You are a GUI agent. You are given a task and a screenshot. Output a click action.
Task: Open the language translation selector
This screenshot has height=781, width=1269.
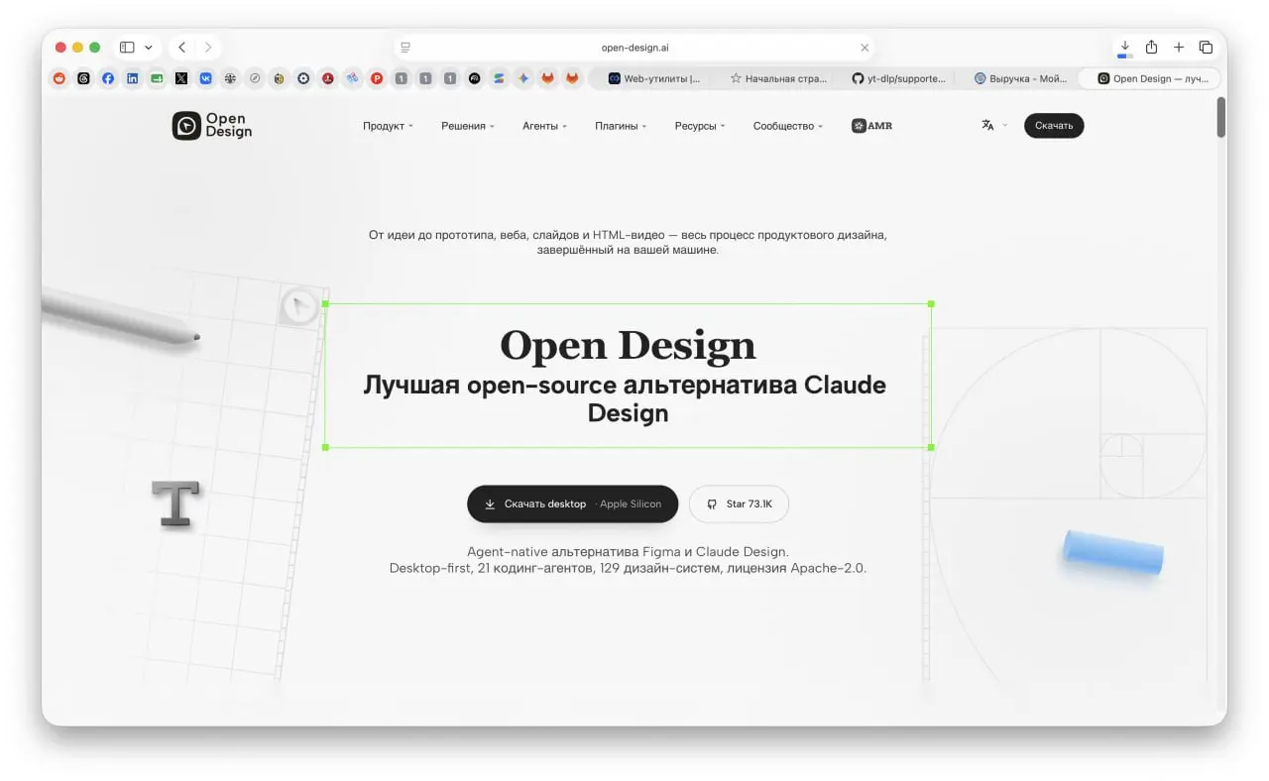[994, 126]
